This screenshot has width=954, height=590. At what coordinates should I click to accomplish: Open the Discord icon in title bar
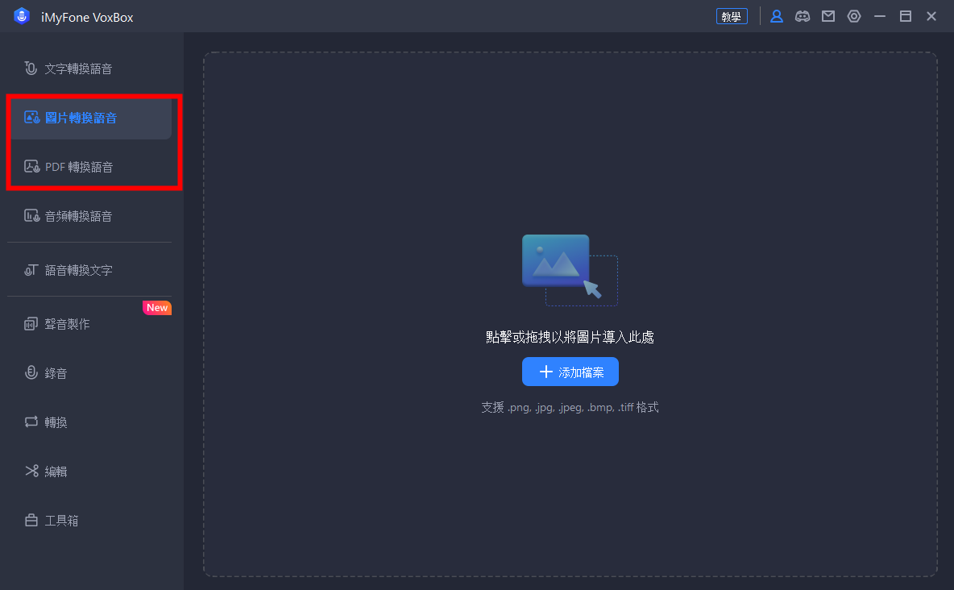click(803, 16)
